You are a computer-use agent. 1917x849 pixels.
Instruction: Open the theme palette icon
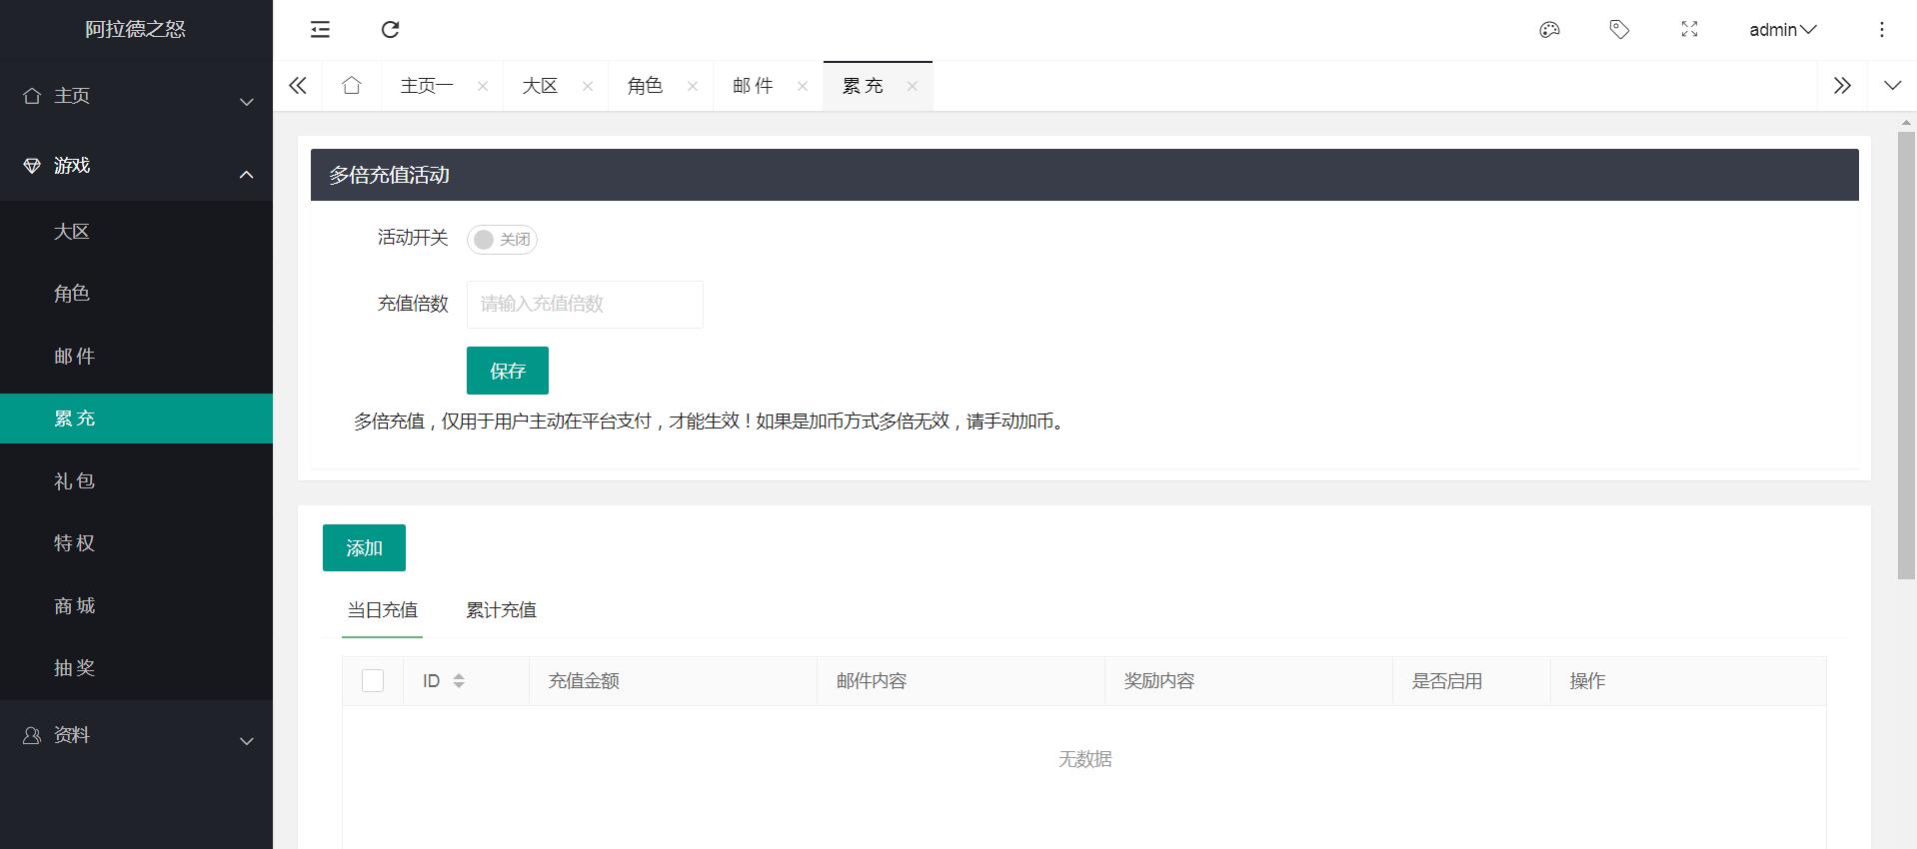[1549, 30]
